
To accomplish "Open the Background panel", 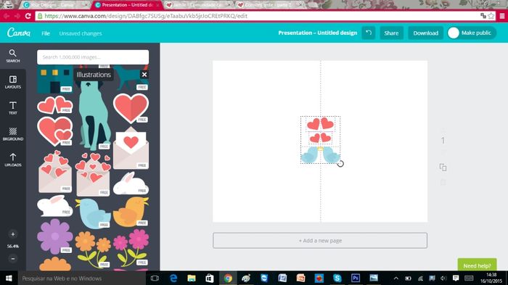I will pyautogui.click(x=12, y=133).
